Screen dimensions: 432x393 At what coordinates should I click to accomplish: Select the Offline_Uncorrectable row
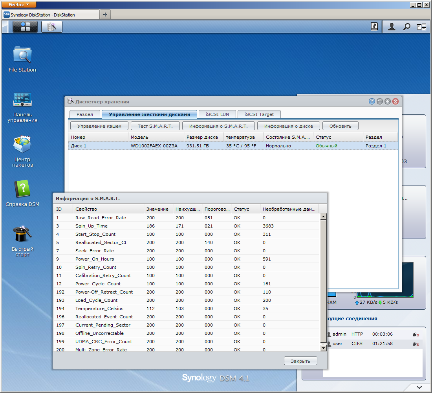(186, 333)
